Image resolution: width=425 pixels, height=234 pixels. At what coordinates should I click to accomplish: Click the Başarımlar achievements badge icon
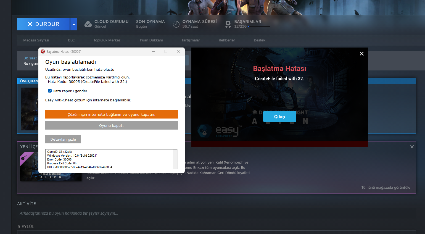[x=228, y=24]
